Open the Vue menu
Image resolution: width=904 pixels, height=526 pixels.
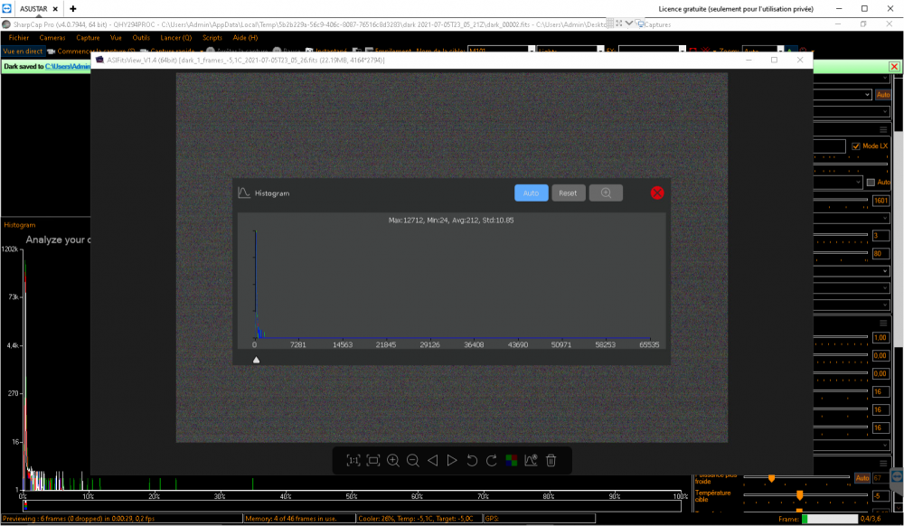point(116,37)
